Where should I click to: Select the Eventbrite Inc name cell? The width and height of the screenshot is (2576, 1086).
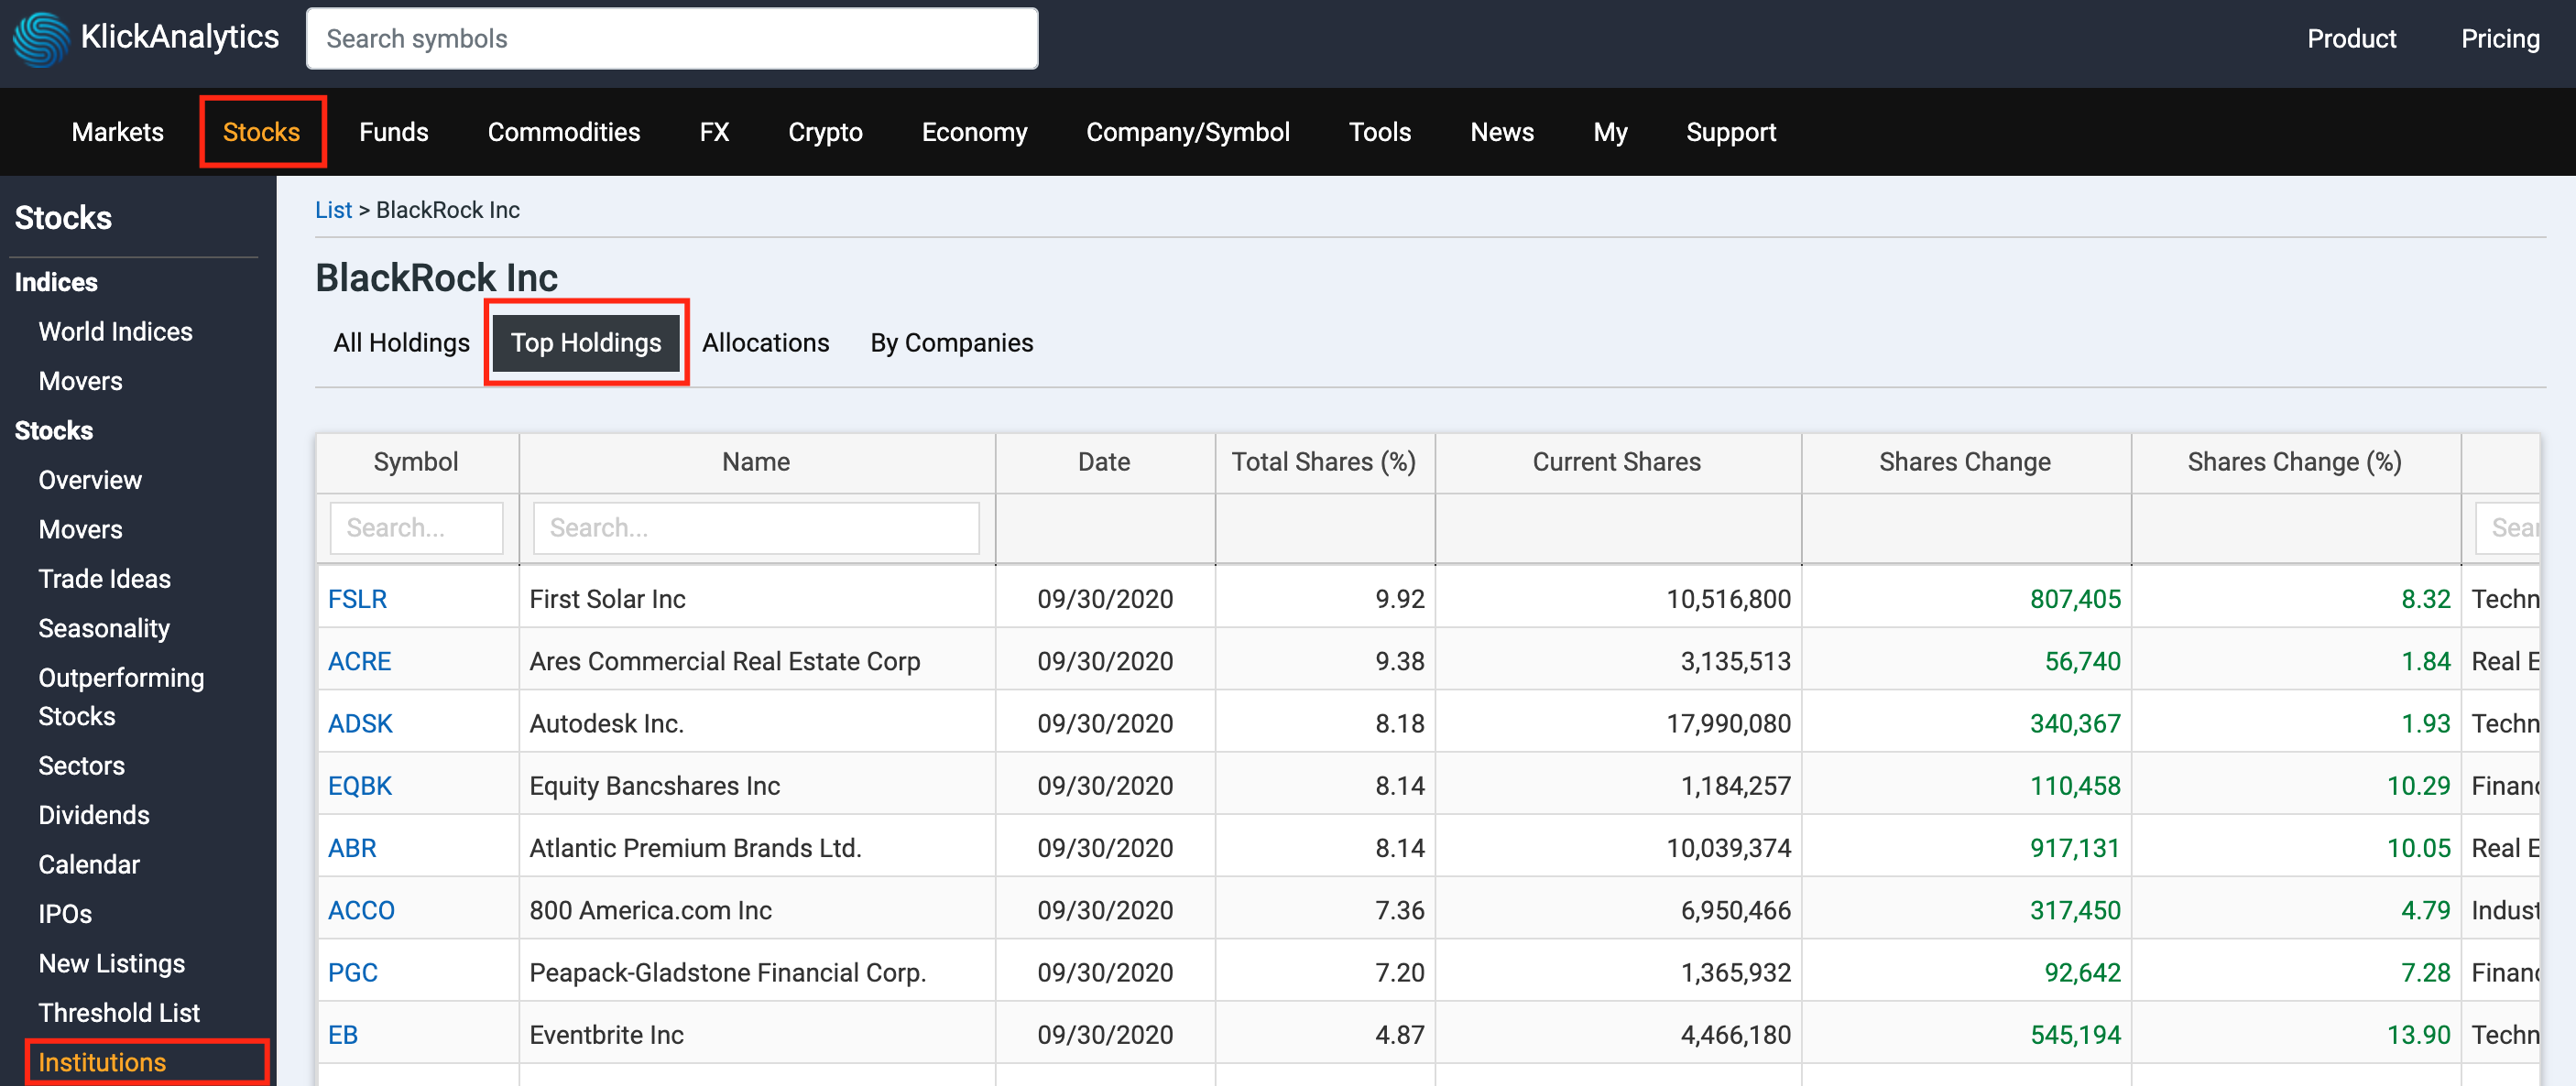coord(756,1035)
